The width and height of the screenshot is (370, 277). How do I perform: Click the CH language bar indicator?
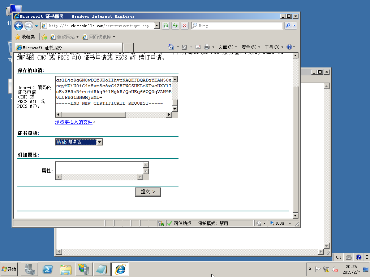point(338,257)
